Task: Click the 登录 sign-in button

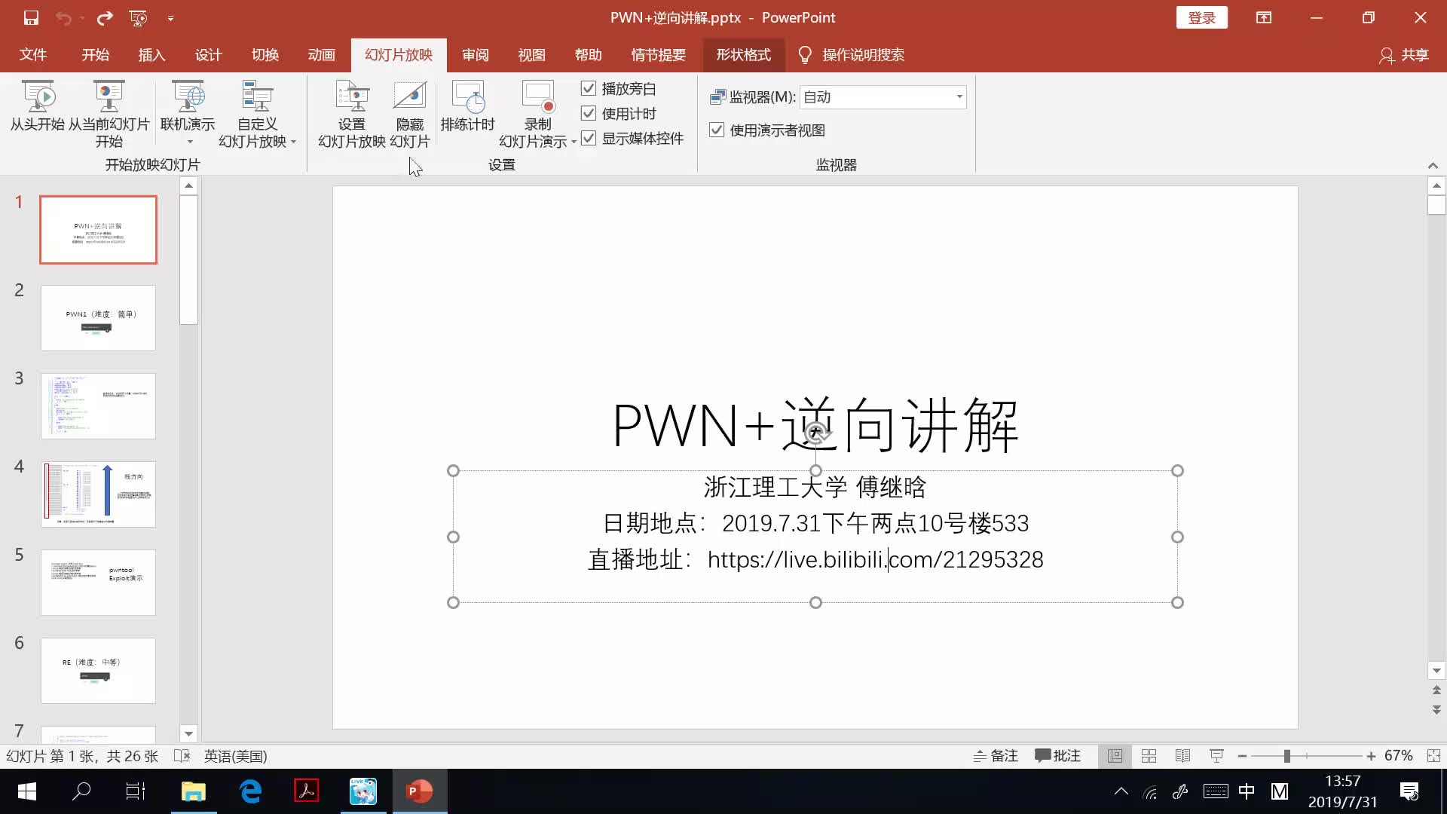Action: click(x=1201, y=17)
